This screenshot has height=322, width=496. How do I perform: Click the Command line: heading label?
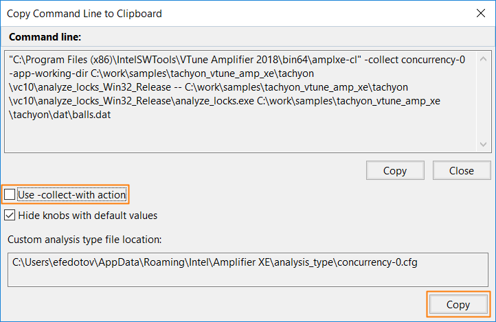click(x=45, y=37)
